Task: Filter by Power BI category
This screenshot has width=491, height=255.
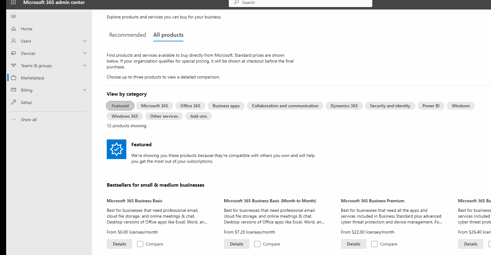Action: pos(431,106)
